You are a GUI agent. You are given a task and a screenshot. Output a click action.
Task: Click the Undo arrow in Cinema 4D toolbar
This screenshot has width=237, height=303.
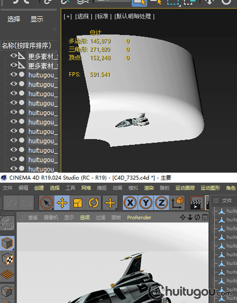click(11, 203)
